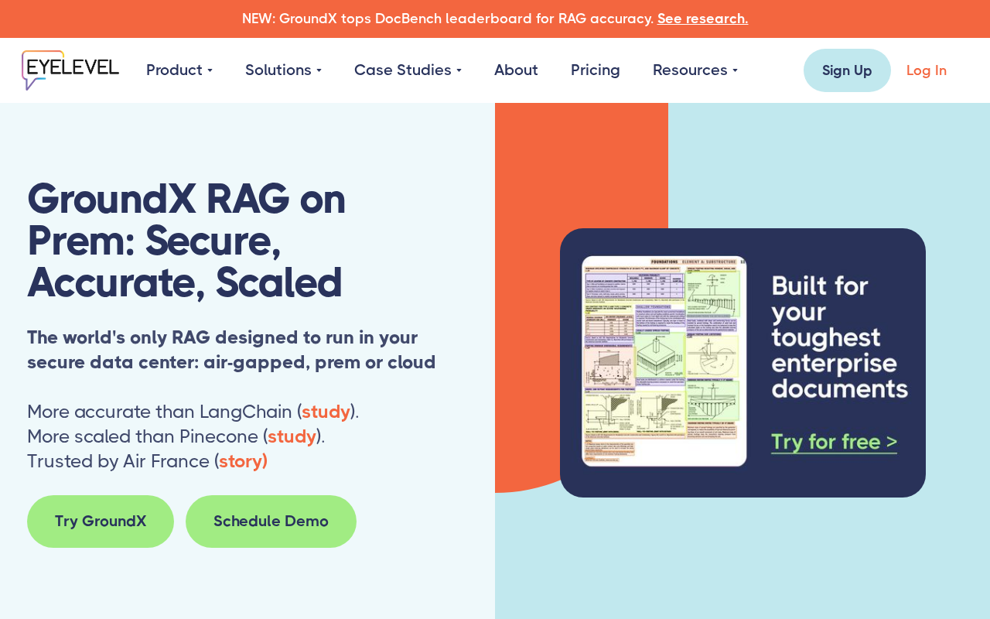The image size is (990, 619).
Task: Expand the Case Studies dropdown menu
Action: [408, 70]
